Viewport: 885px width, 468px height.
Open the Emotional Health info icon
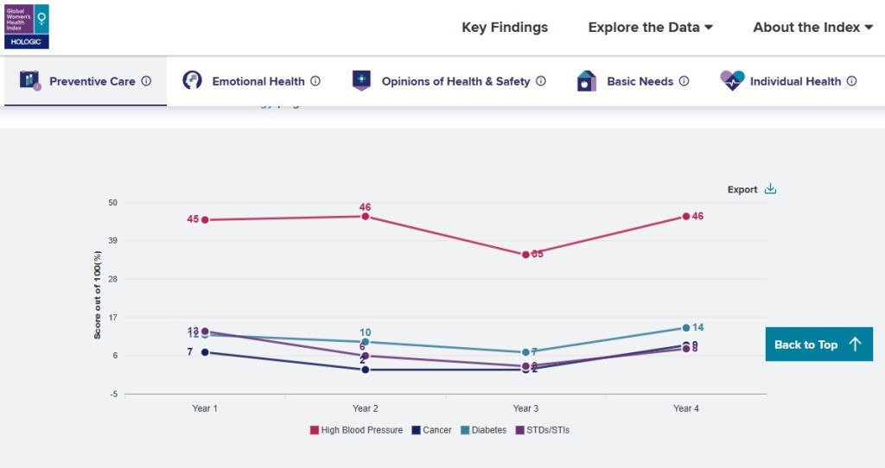[x=315, y=81]
